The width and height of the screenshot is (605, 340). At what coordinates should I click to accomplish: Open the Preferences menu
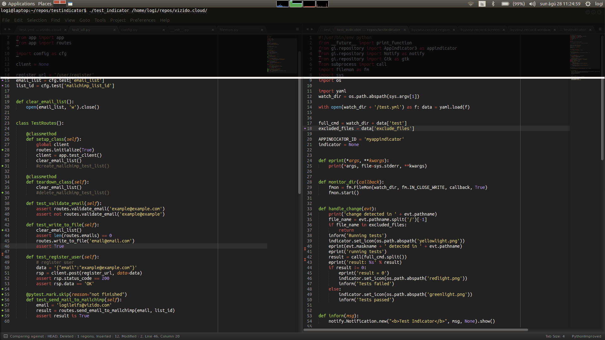click(x=142, y=20)
